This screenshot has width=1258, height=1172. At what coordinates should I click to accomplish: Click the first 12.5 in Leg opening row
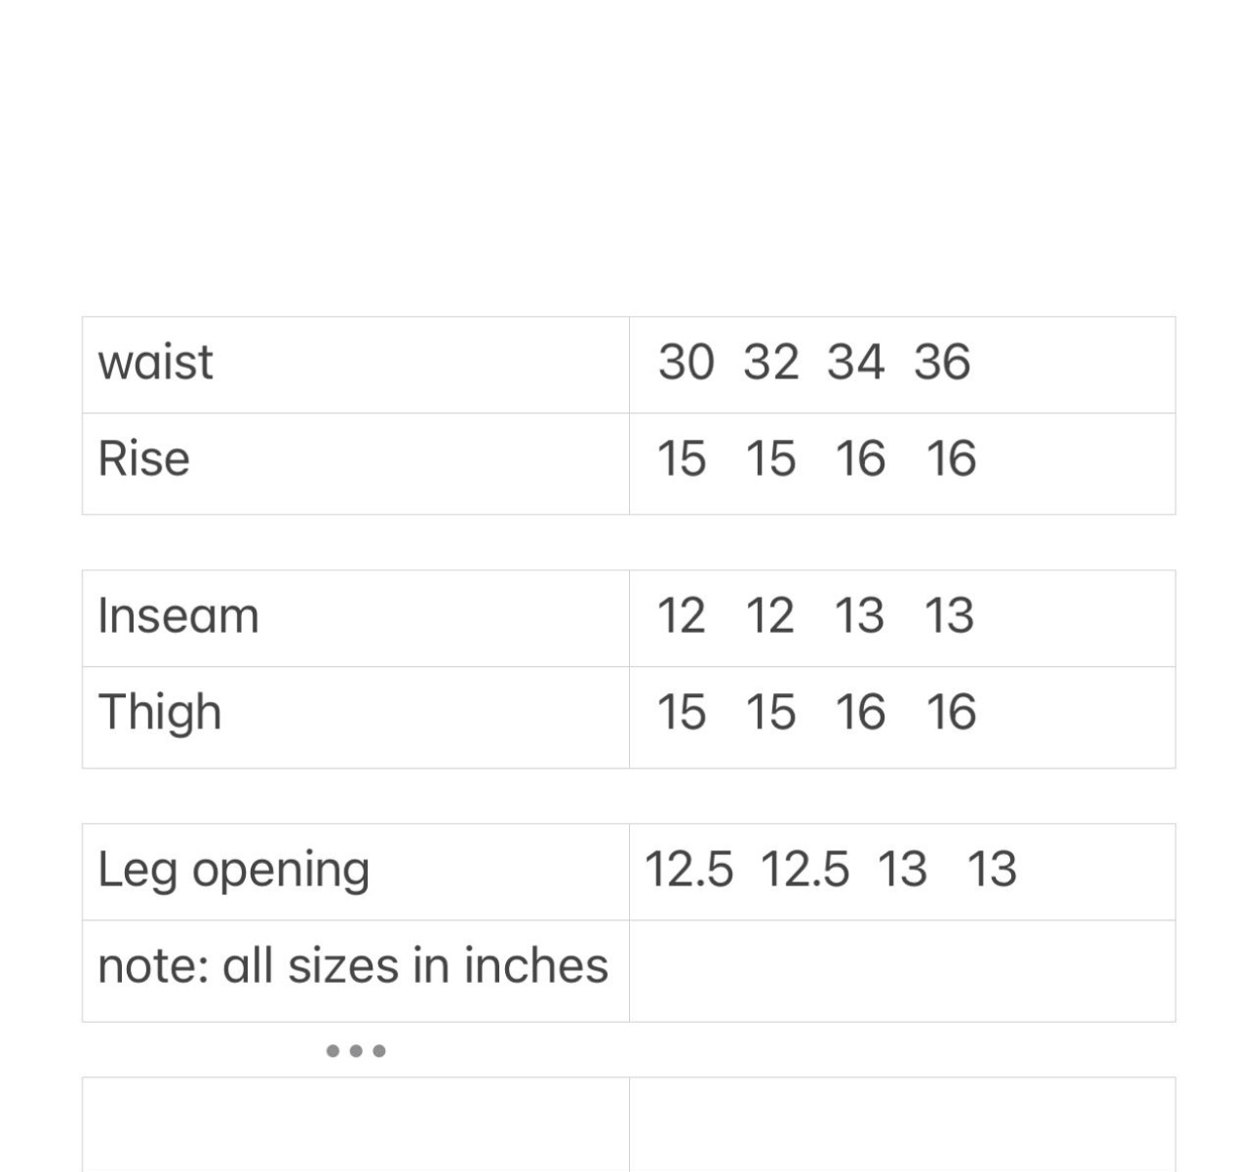click(688, 870)
